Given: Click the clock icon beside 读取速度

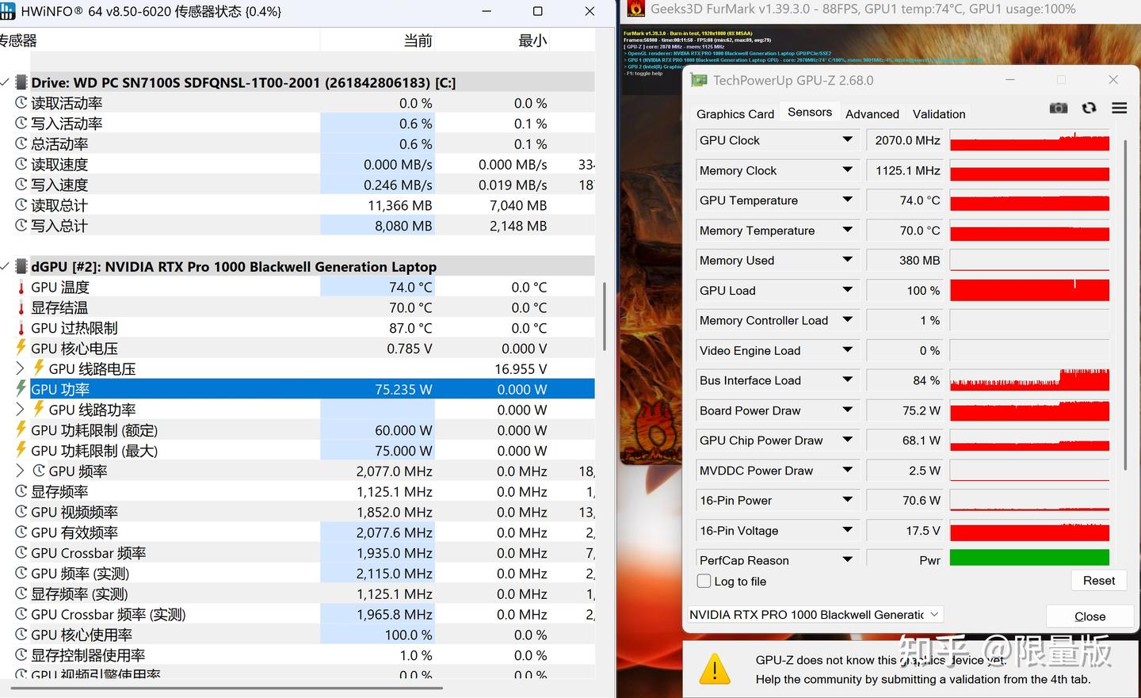Looking at the screenshot, I should pyautogui.click(x=21, y=164).
